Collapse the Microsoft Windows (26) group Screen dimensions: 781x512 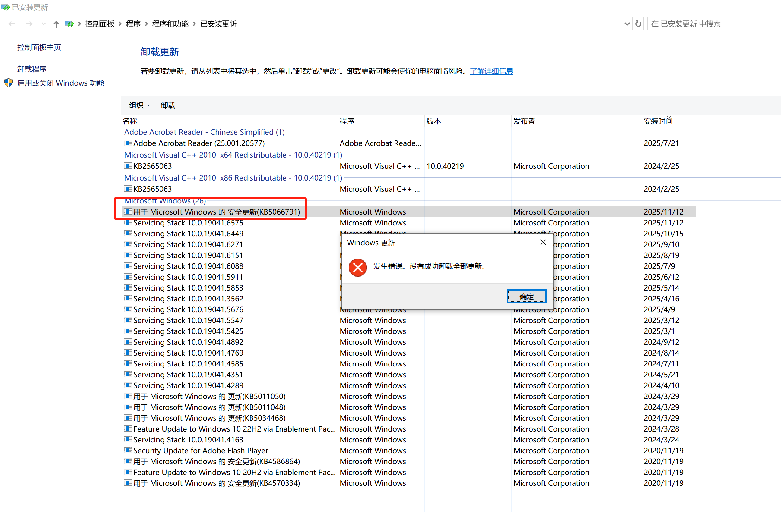click(x=165, y=201)
